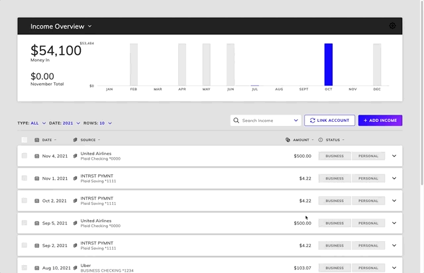Click calendar icon on Oct 2, 2021 row

point(37,201)
